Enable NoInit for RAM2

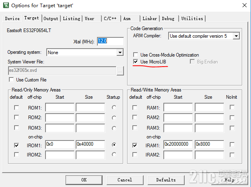232,118
